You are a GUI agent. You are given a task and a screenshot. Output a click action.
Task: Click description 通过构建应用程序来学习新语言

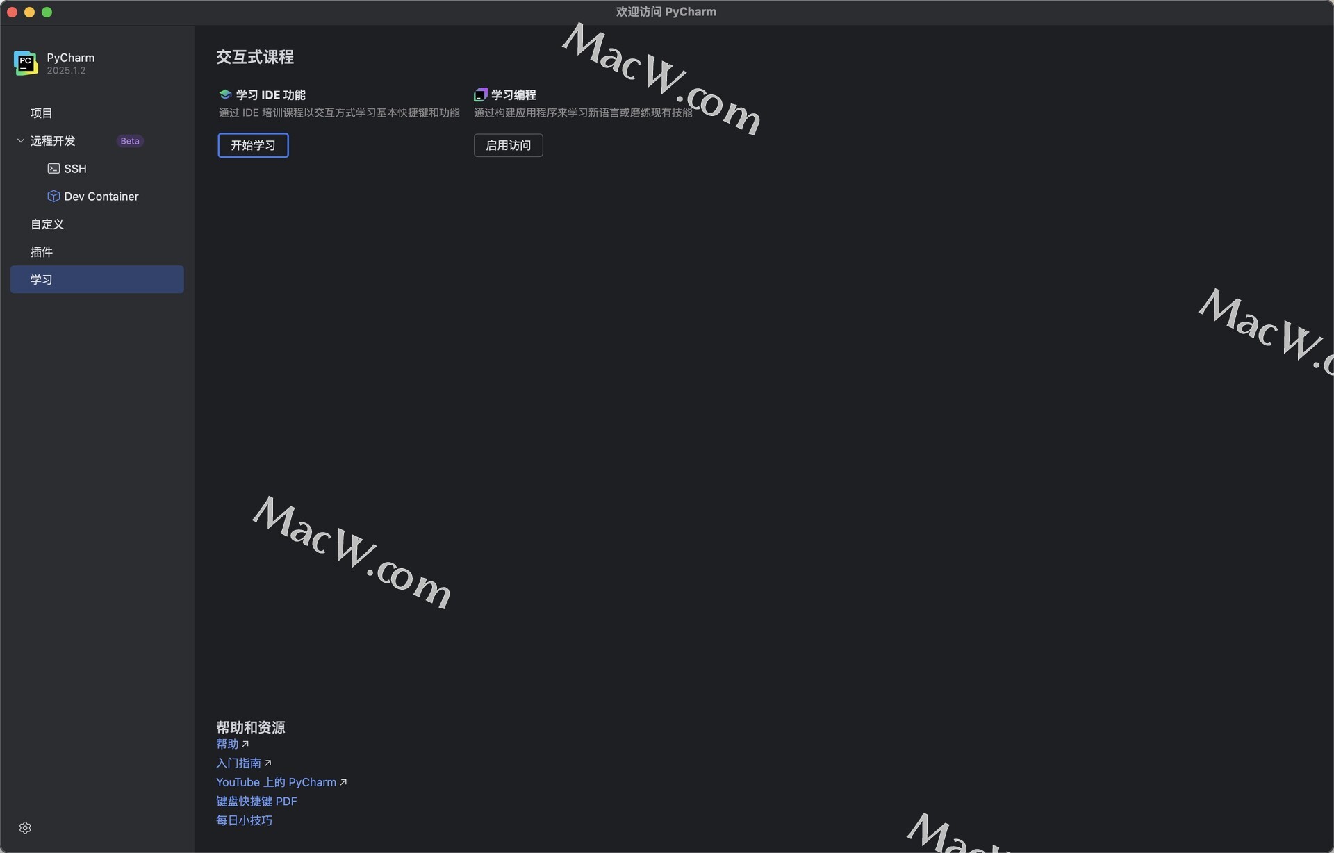coord(583,113)
